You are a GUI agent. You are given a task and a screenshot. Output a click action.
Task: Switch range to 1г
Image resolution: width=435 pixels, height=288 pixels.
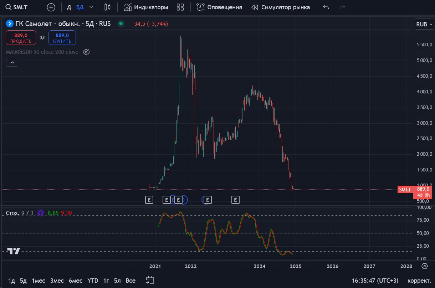[106, 281]
